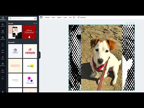The width and height of the screenshot is (144, 108).
Task: Open the Styles sidebar tab
Action: pos(3,51)
